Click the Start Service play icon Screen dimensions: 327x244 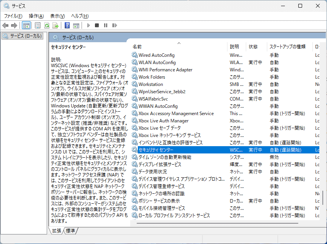pos(88,25)
